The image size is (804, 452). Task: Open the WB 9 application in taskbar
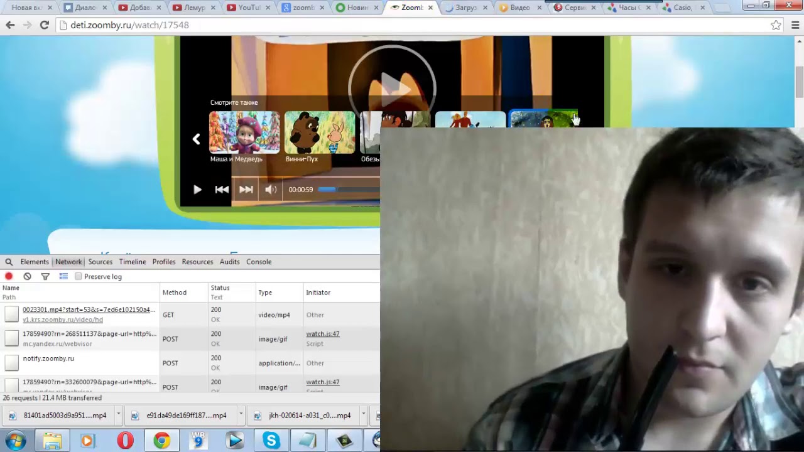[x=198, y=441]
